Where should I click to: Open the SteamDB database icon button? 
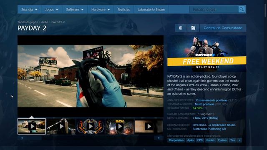point(193,28)
